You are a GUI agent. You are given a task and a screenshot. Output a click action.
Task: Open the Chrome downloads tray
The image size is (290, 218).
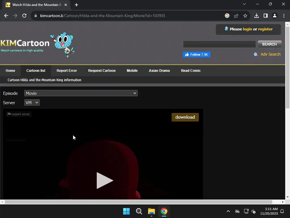click(257, 16)
